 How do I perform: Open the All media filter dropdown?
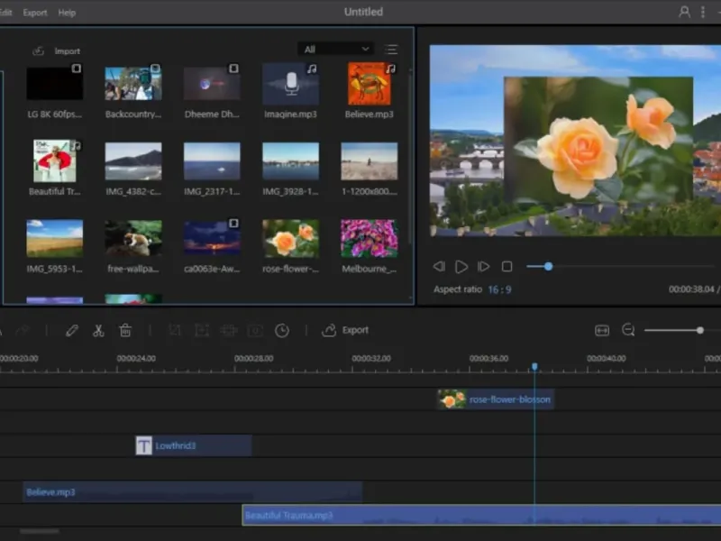tap(335, 50)
